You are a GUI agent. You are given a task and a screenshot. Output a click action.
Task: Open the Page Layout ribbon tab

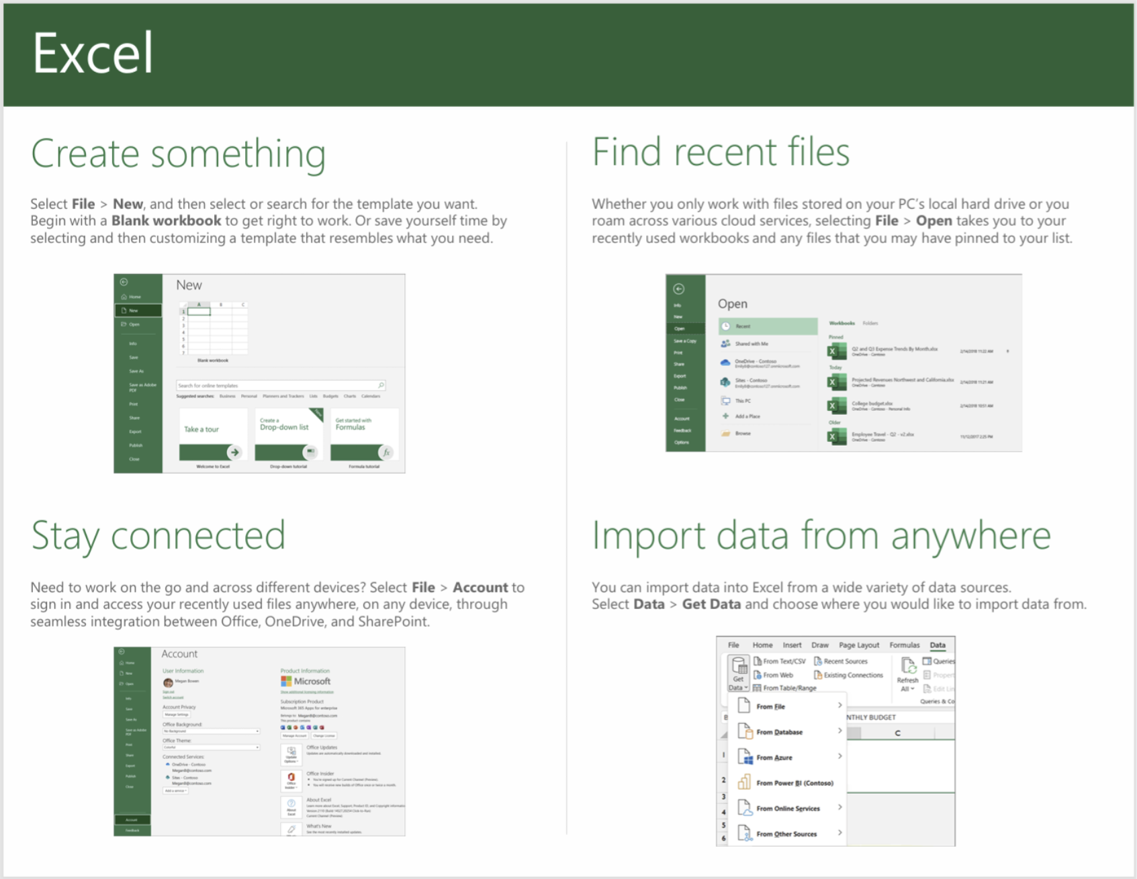click(858, 645)
